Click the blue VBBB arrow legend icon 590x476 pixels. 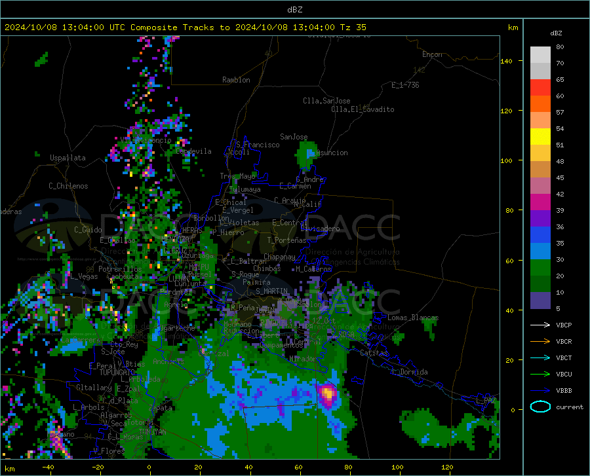click(x=540, y=390)
